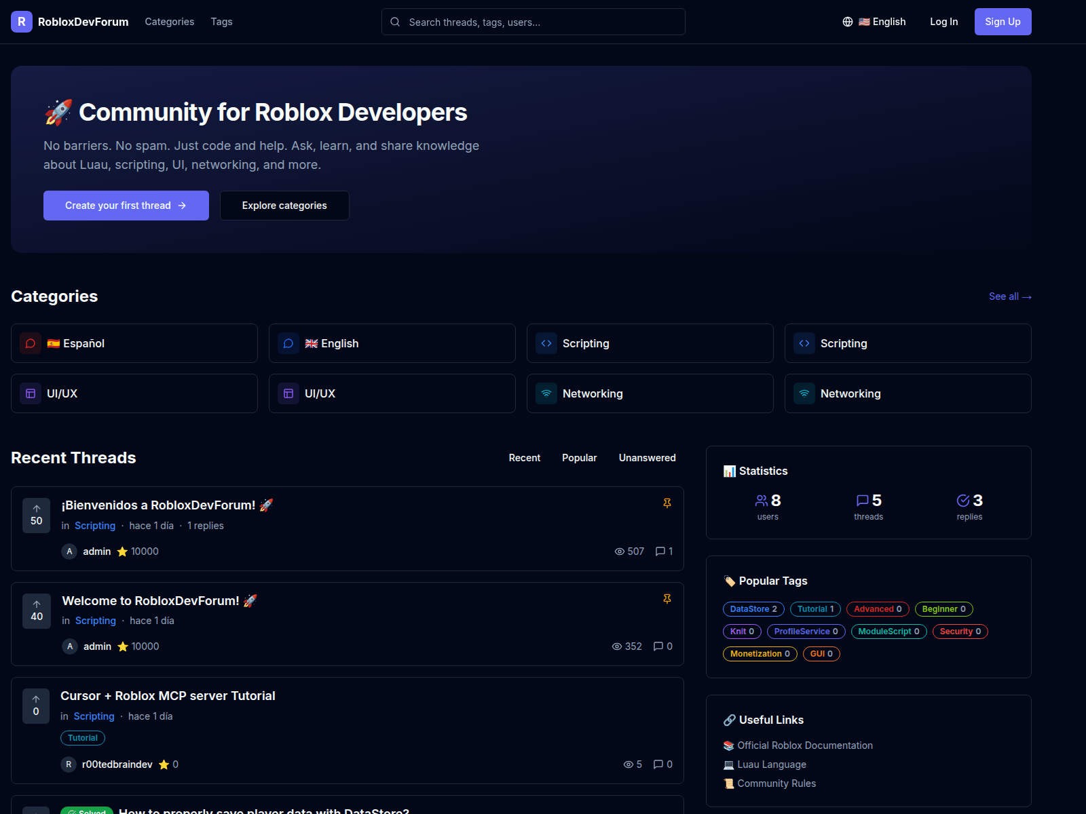
Task: Click Scripting link under Bienvenidos thread
Action: point(95,526)
